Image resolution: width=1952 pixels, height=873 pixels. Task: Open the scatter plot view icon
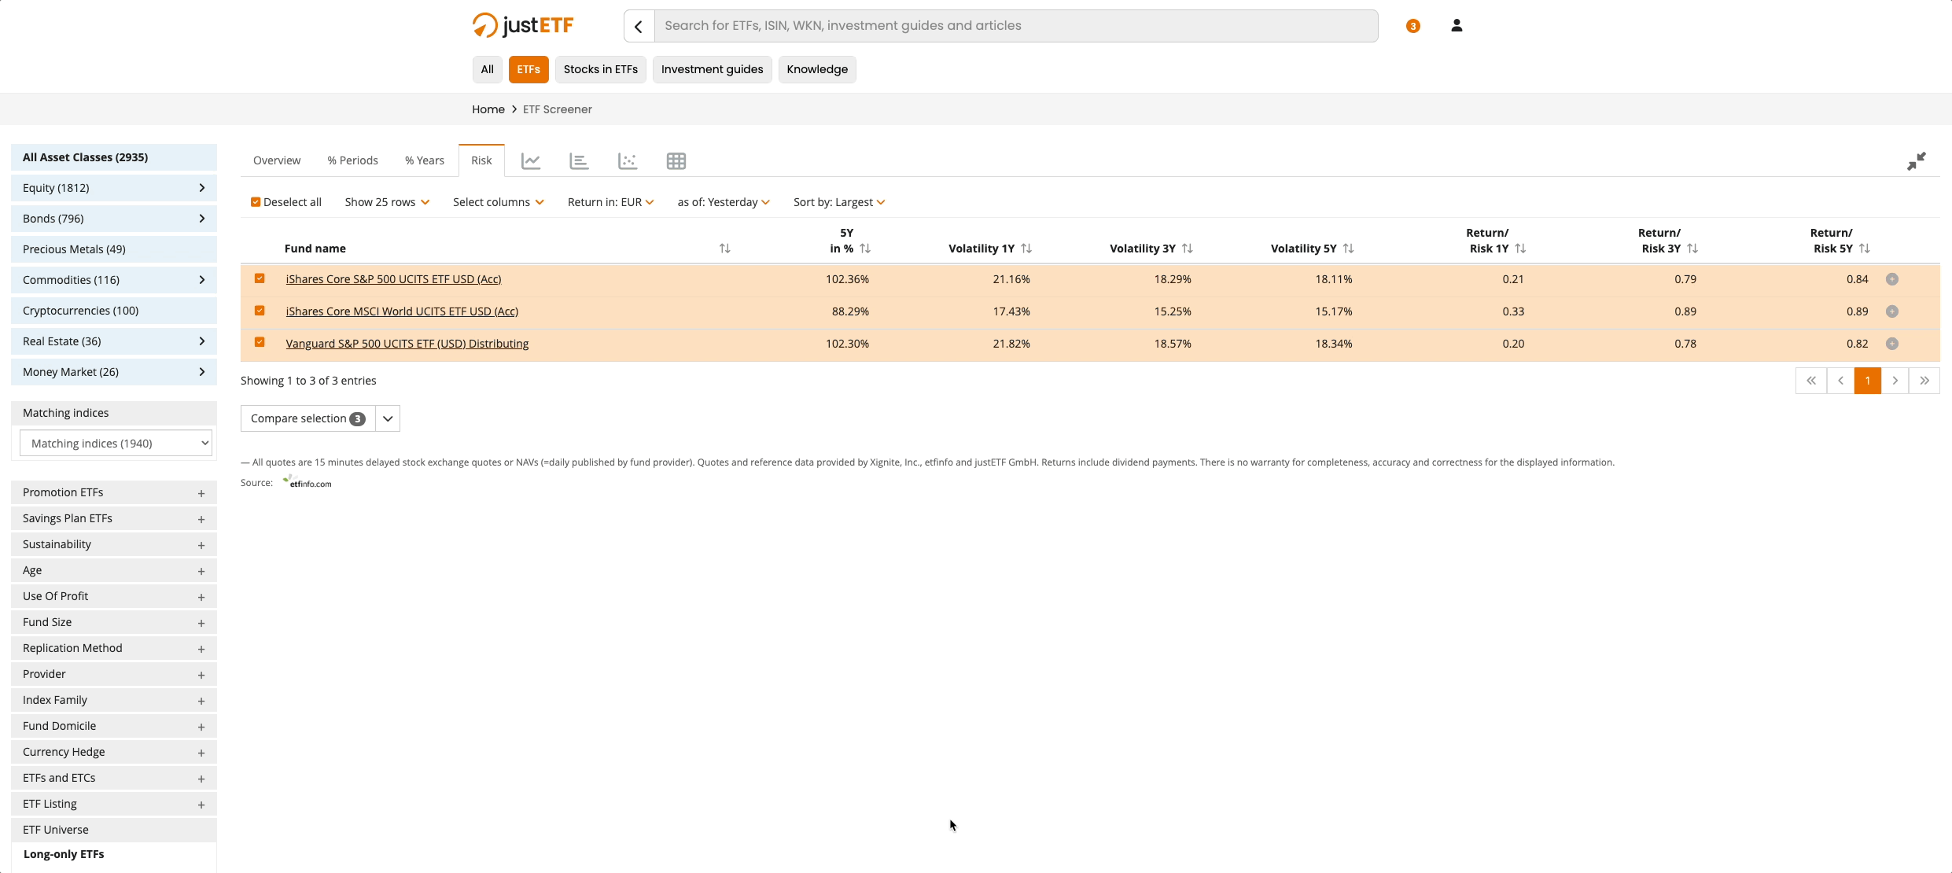(628, 161)
